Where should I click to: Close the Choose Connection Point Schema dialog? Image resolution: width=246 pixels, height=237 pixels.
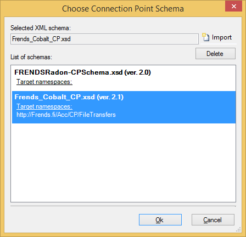coord(234,6)
